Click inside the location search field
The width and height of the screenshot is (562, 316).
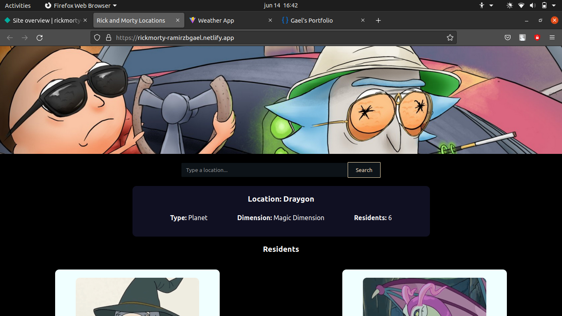(263, 170)
